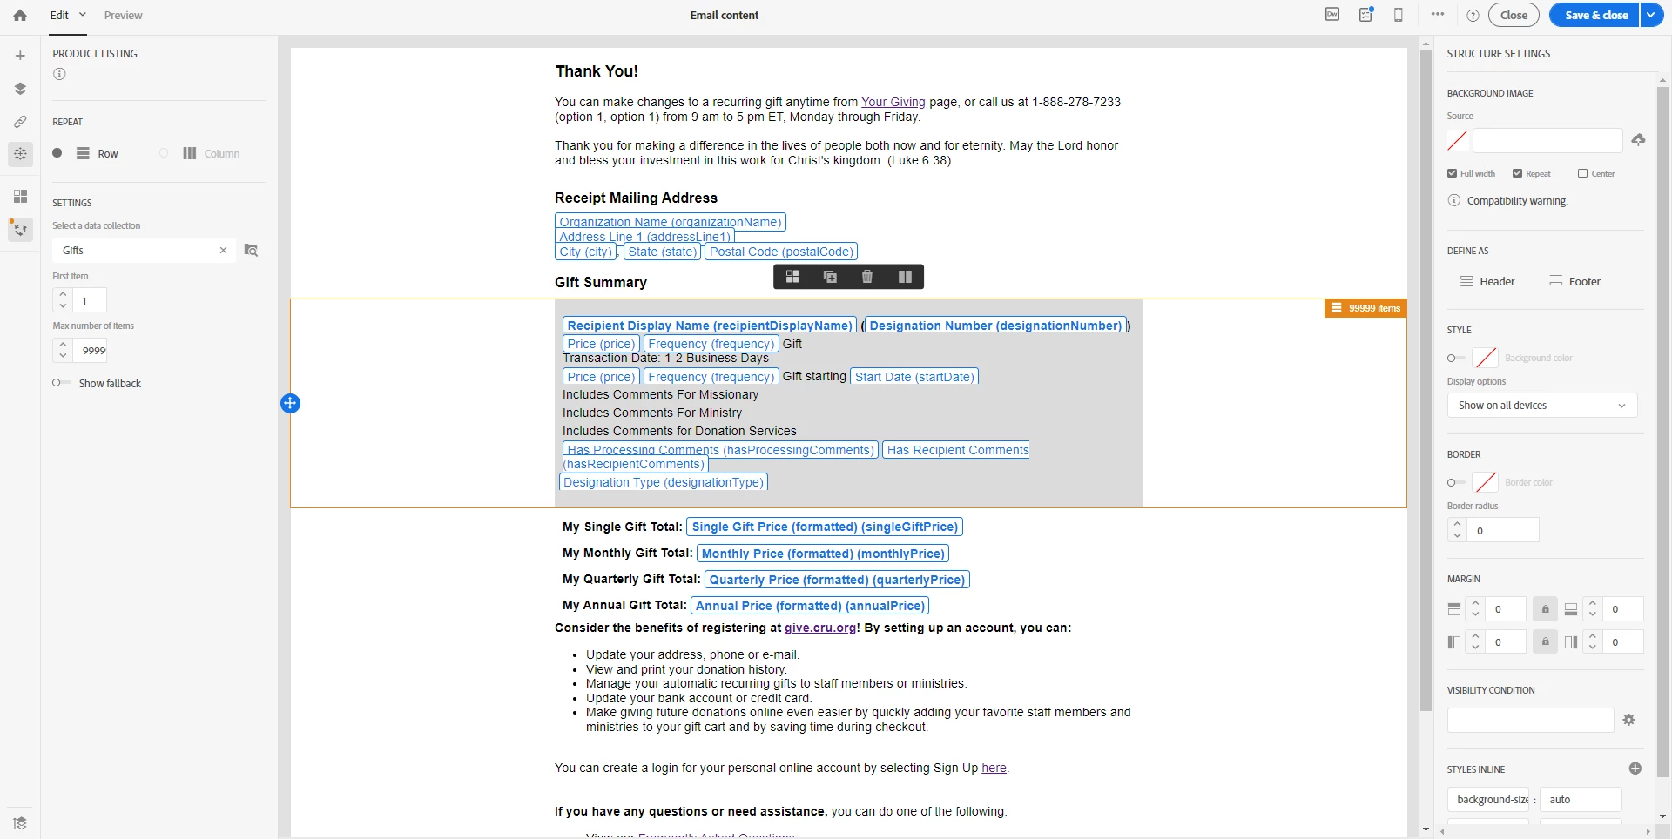Expand Save & close dropdown arrow
This screenshot has height=839, width=1672.
1652,15
